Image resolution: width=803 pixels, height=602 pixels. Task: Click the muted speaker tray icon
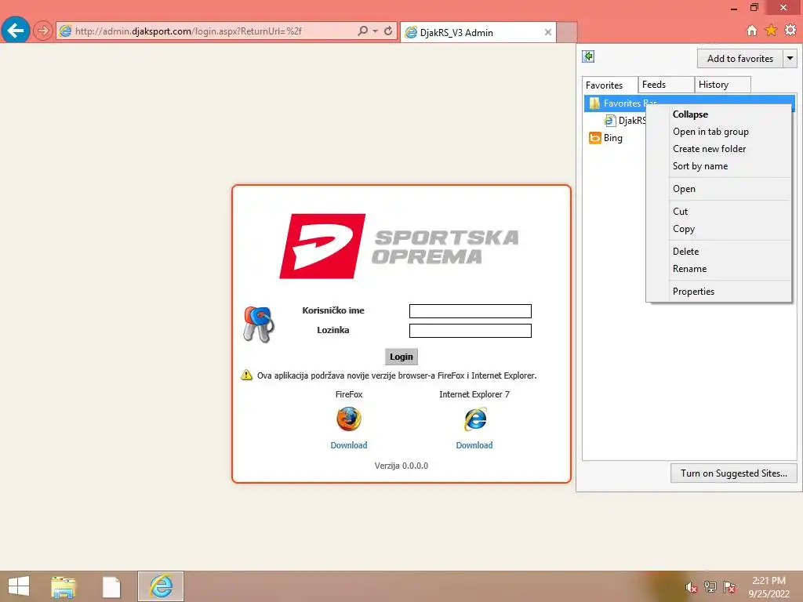pyautogui.click(x=691, y=587)
